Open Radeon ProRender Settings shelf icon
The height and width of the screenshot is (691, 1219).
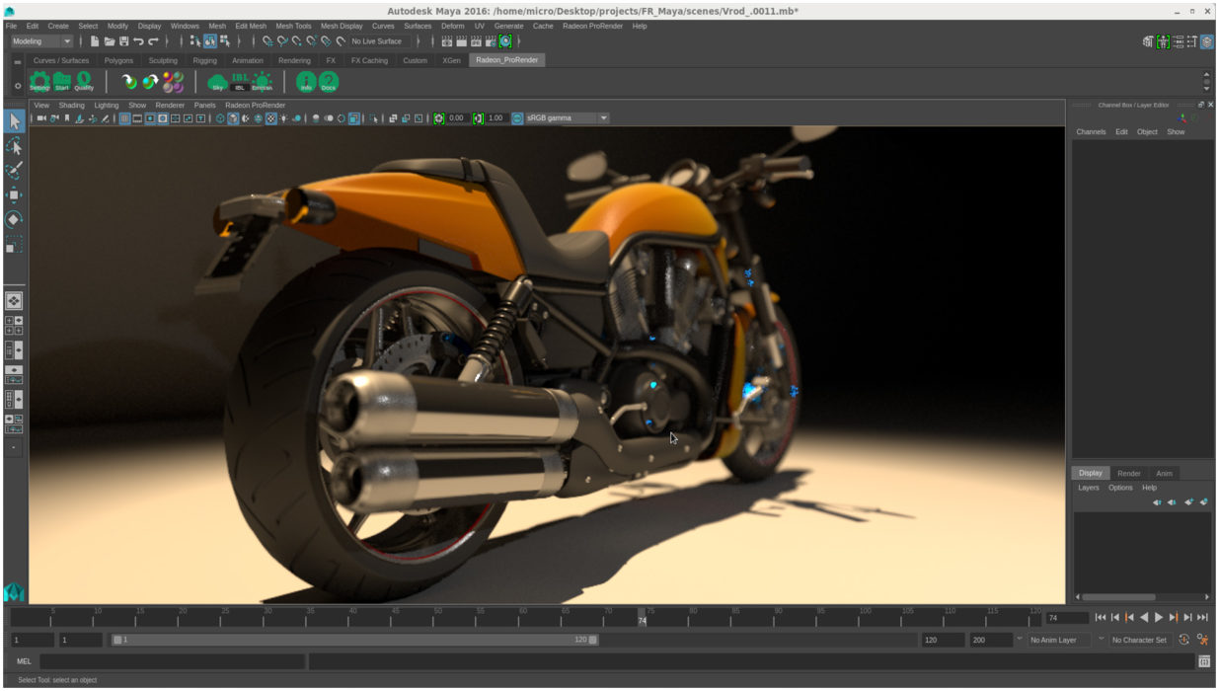click(39, 82)
